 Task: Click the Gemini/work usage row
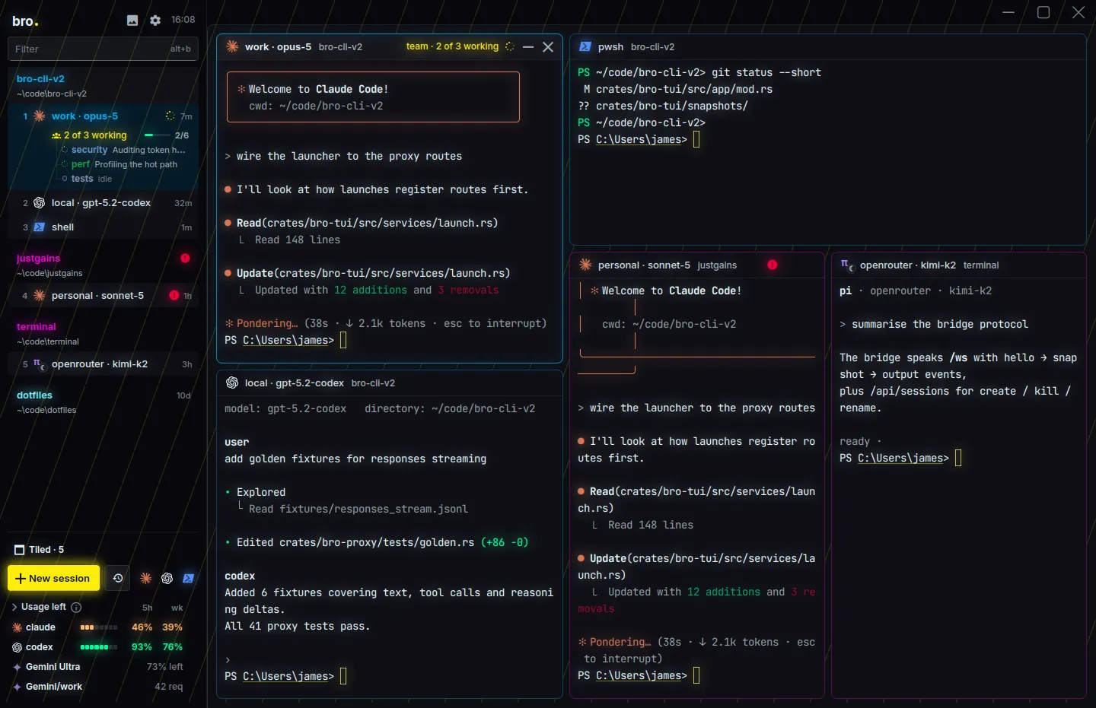[x=98, y=687]
